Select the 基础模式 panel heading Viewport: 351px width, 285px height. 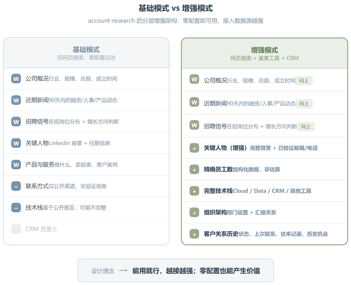click(86, 50)
